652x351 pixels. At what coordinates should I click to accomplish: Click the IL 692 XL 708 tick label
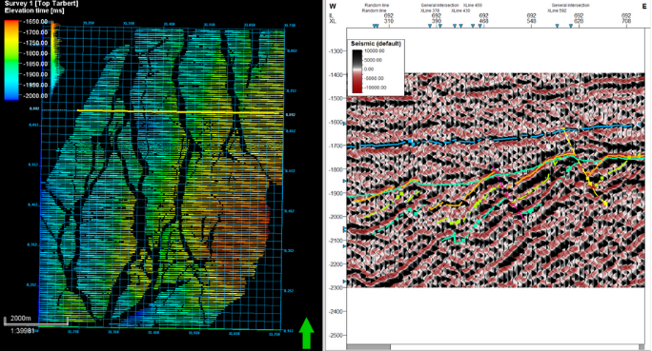[626, 18]
